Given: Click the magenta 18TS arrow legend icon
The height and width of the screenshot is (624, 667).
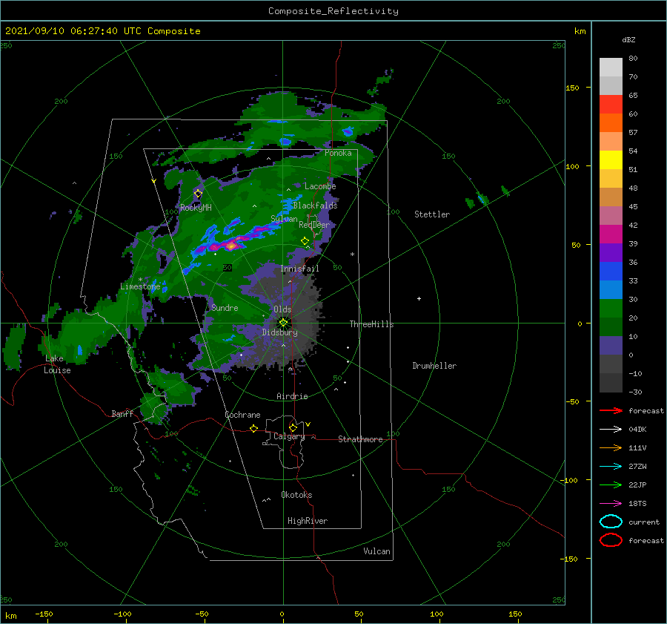Looking at the screenshot, I should click(x=611, y=504).
